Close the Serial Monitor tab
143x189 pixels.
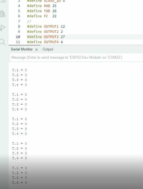36,50
